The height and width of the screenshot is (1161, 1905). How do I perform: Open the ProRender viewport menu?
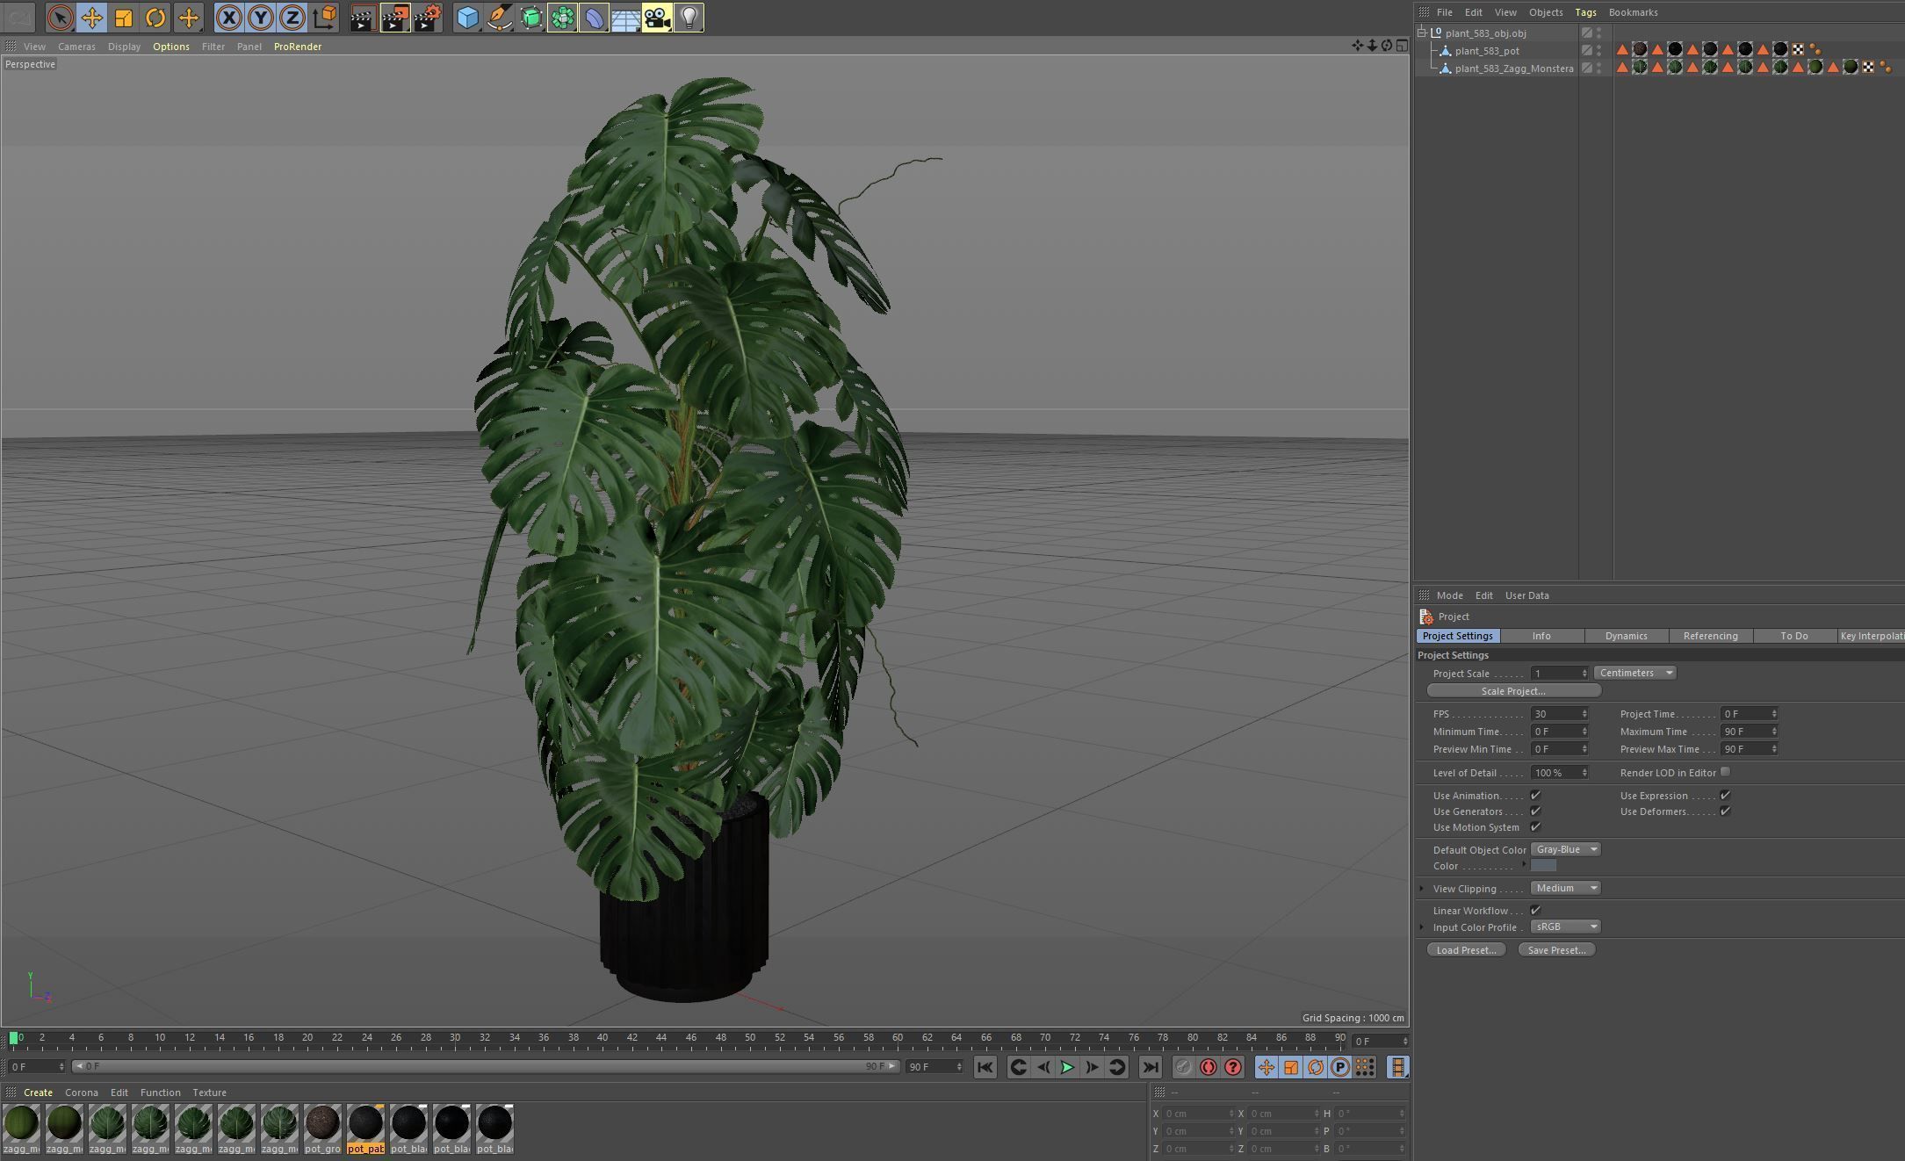(297, 47)
